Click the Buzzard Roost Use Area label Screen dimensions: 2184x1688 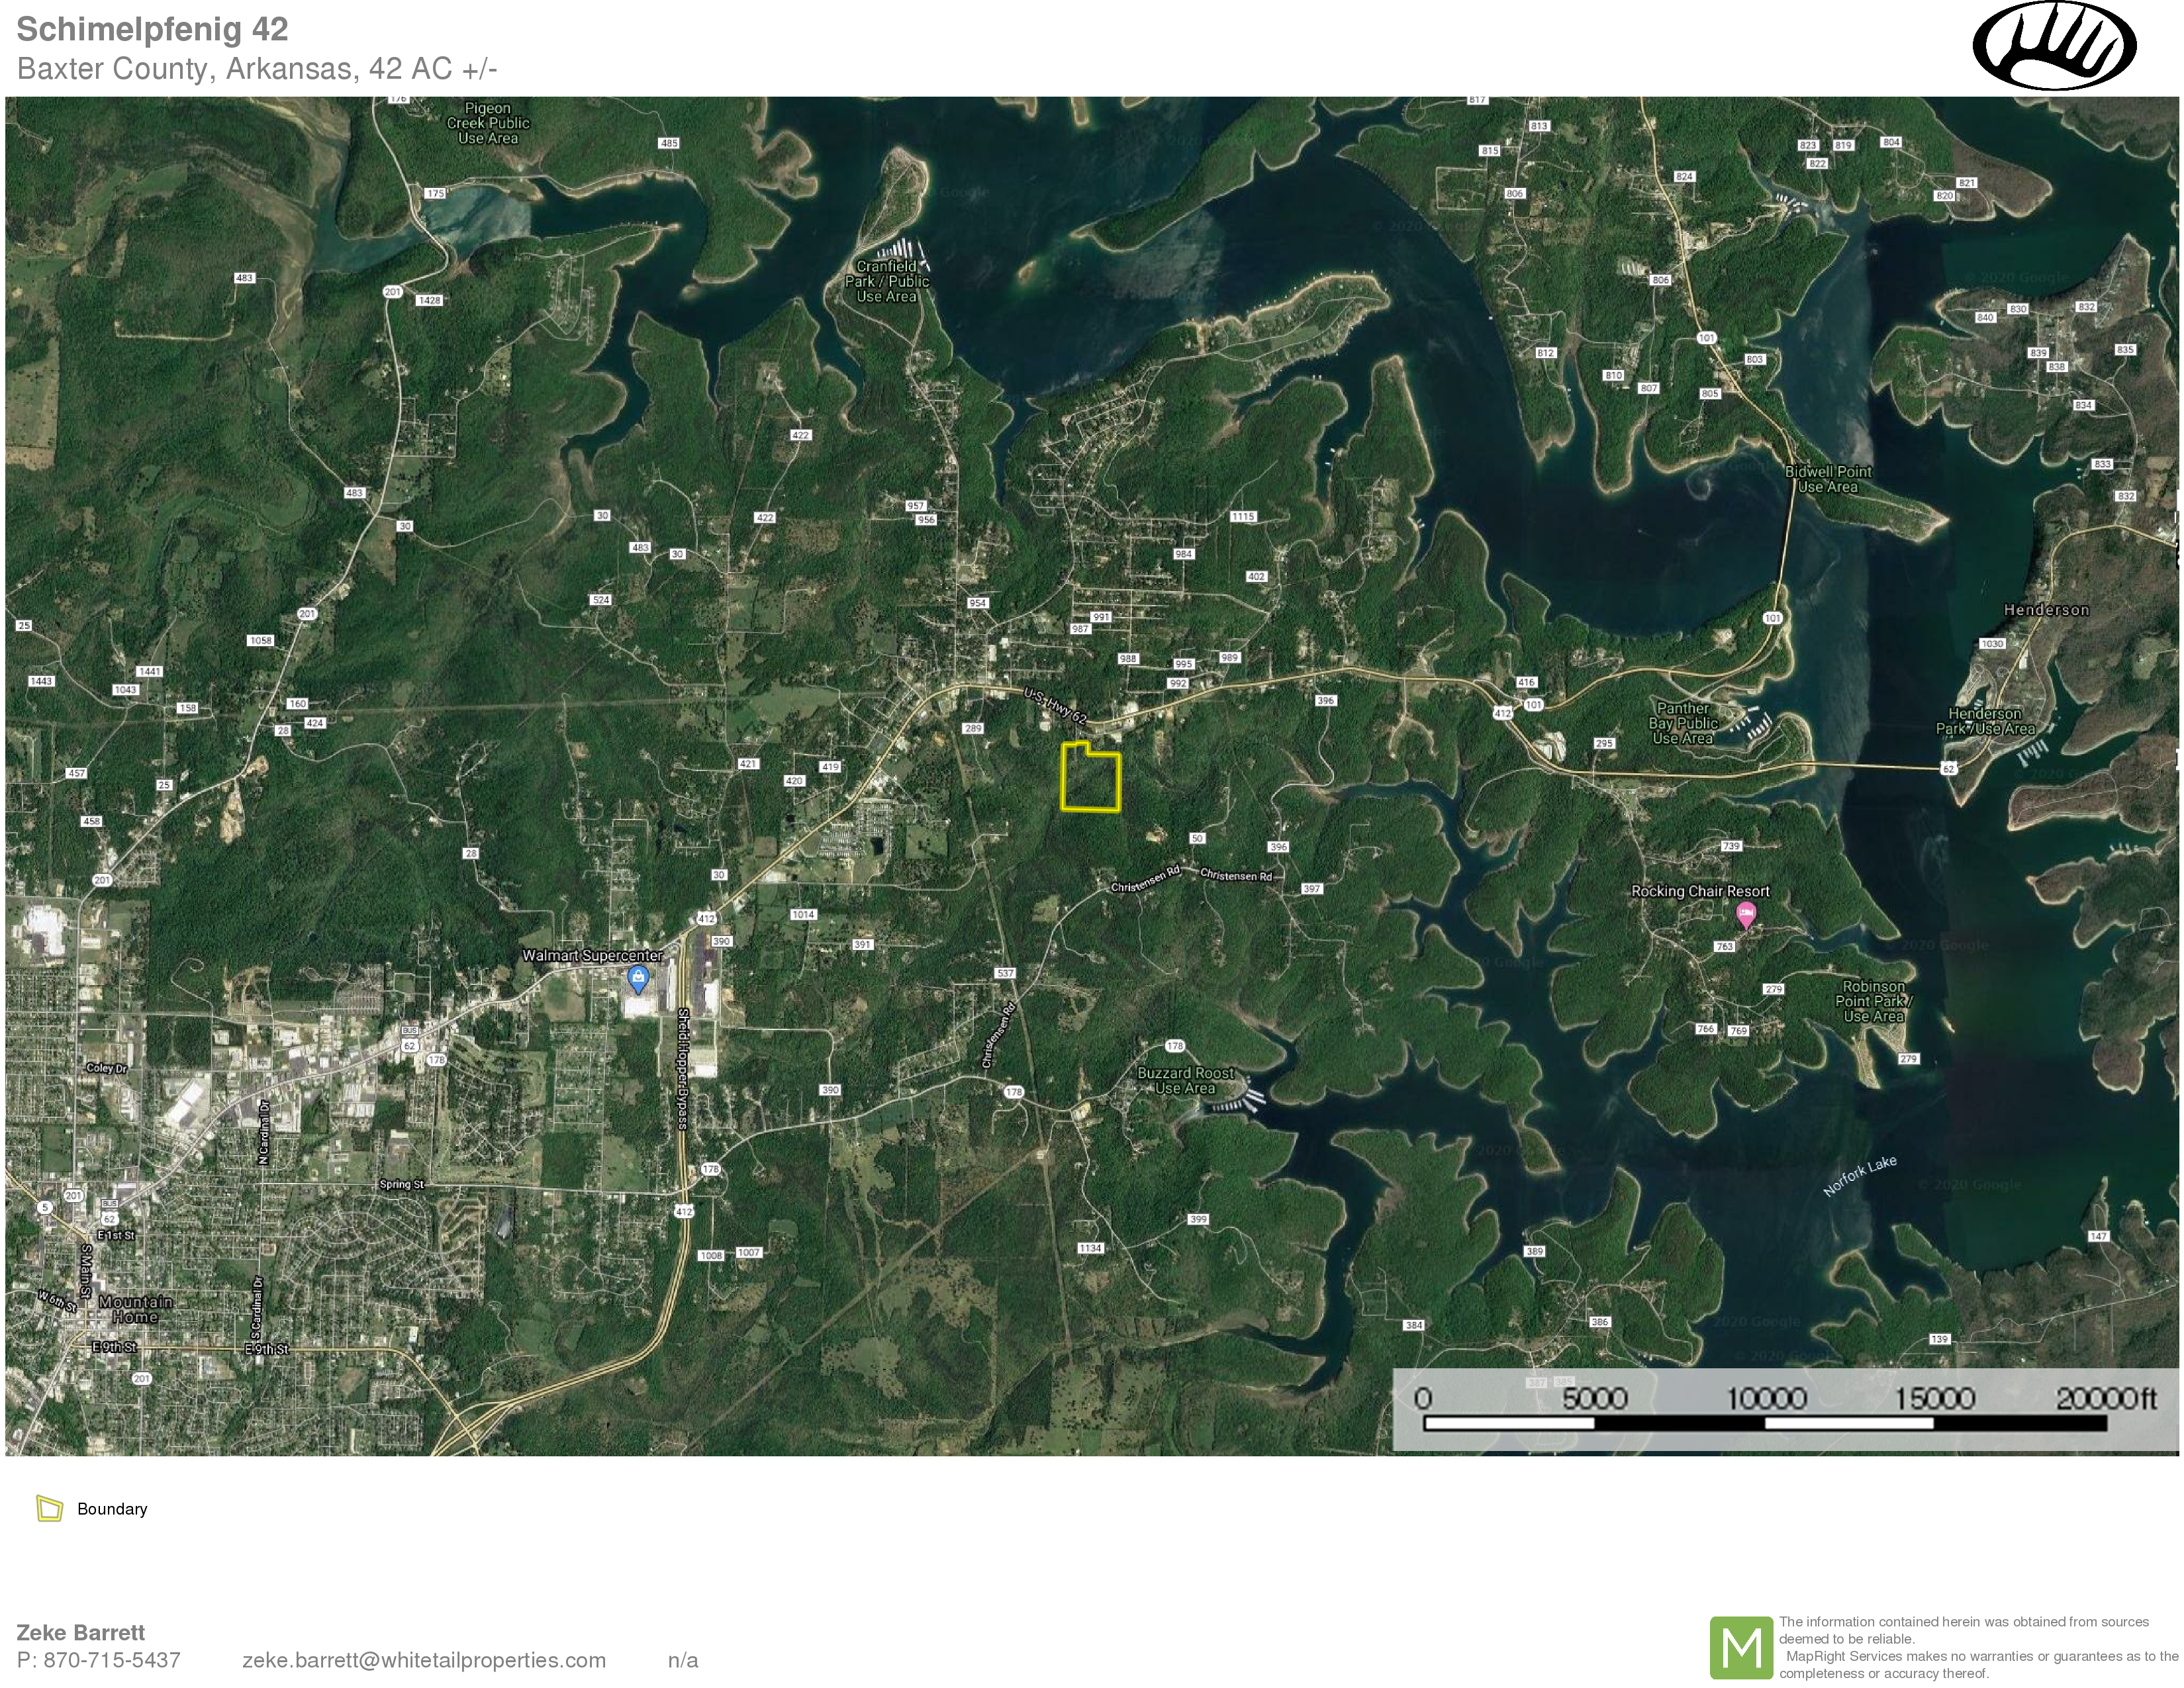coord(1185,1080)
